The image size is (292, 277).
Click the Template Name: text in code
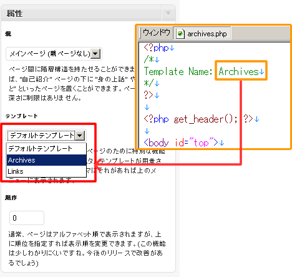178,71
